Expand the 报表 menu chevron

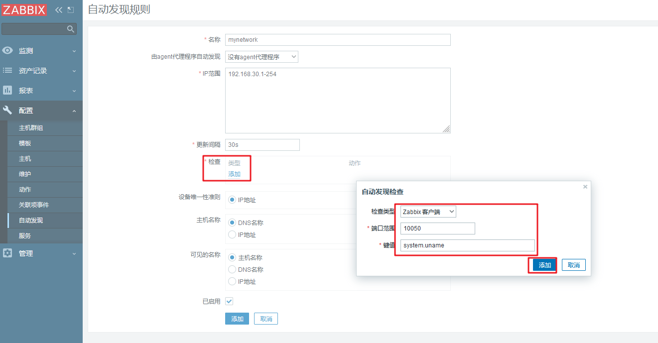coord(74,91)
